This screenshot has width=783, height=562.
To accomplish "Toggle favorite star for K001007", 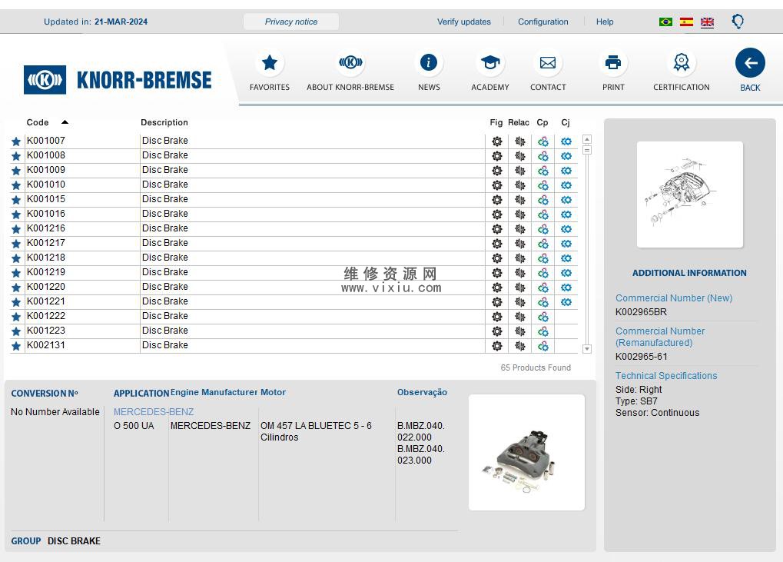I will pyautogui.click(x=16, y=141).
